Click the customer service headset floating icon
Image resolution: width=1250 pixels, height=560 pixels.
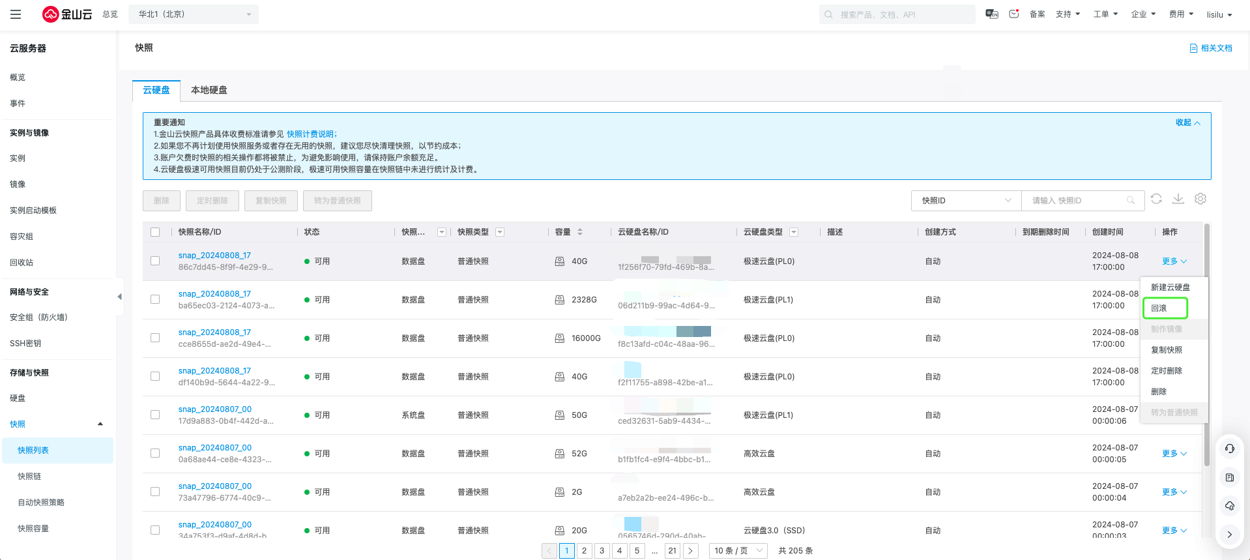coord(1229,449)
